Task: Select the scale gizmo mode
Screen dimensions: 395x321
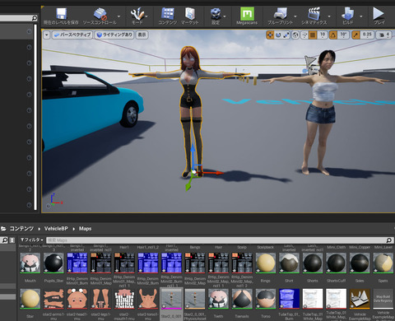Action: [286, 35]
